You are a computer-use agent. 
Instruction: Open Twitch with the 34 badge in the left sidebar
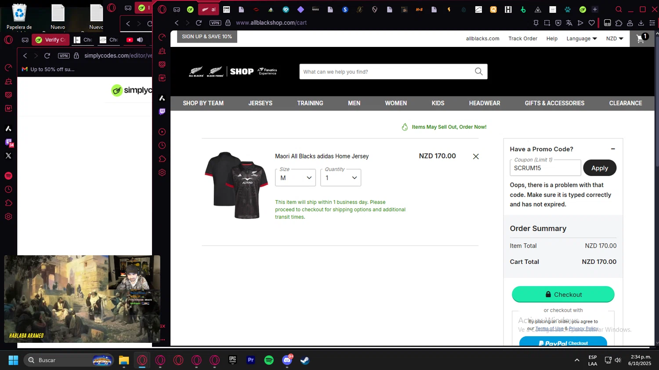pos(9,142)
